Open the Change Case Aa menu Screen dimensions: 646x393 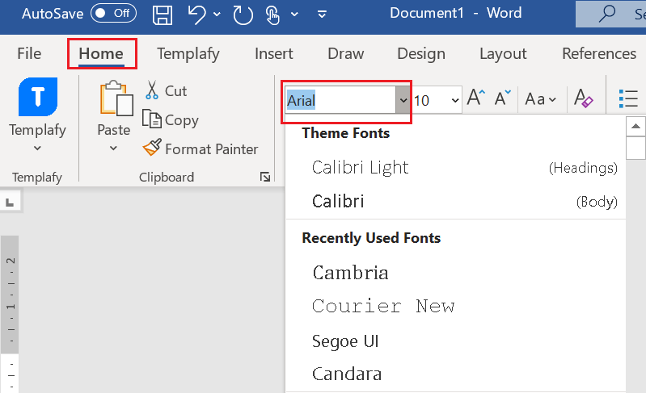click(x=541, y=98)
